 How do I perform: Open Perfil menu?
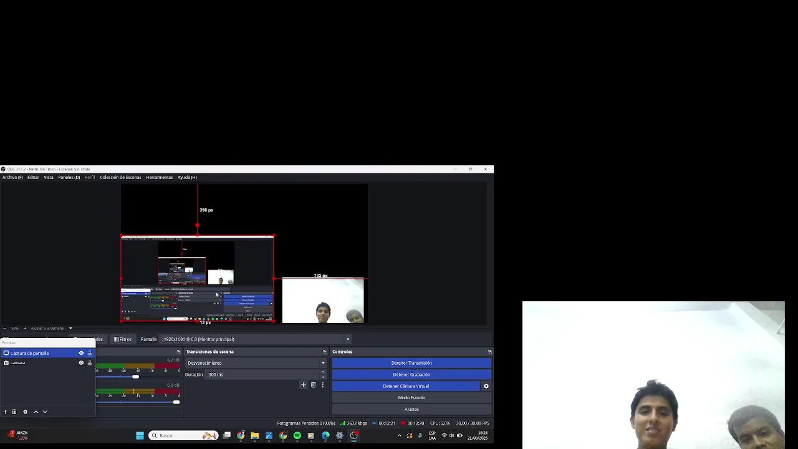point(90,177)
